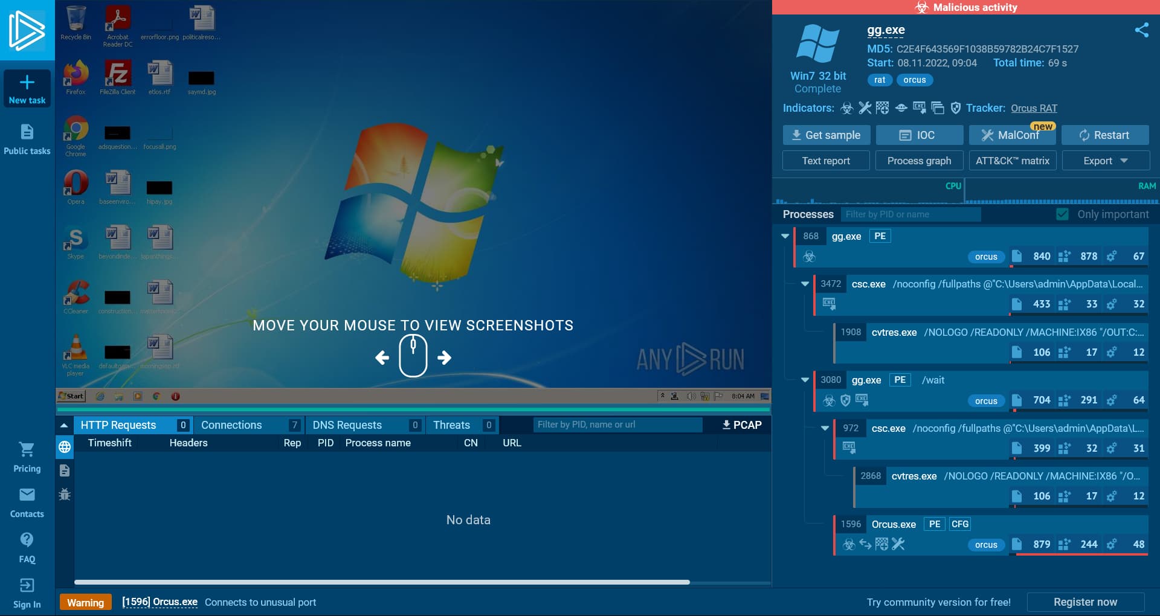Click the Restart button

(1105, 135)
